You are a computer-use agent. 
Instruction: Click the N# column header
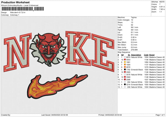122,55
